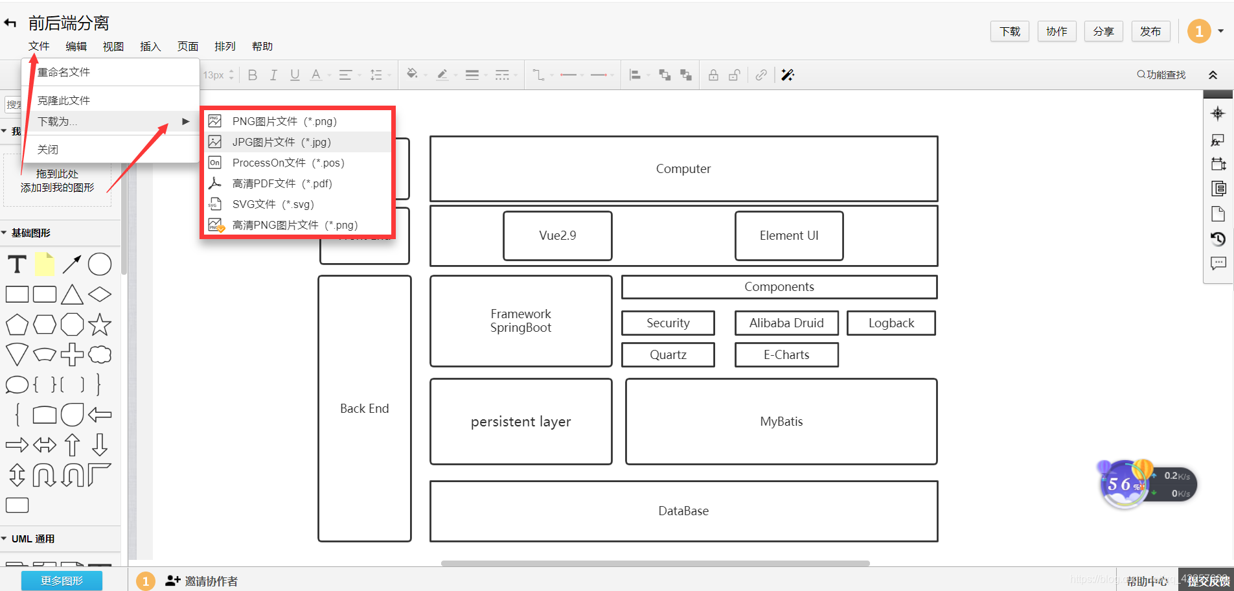
Task: Open the 页面 menu
Action: coord(188,47)
